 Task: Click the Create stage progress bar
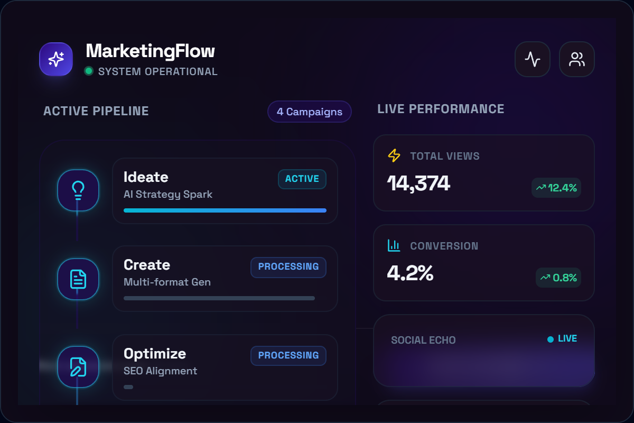[219, 298]
